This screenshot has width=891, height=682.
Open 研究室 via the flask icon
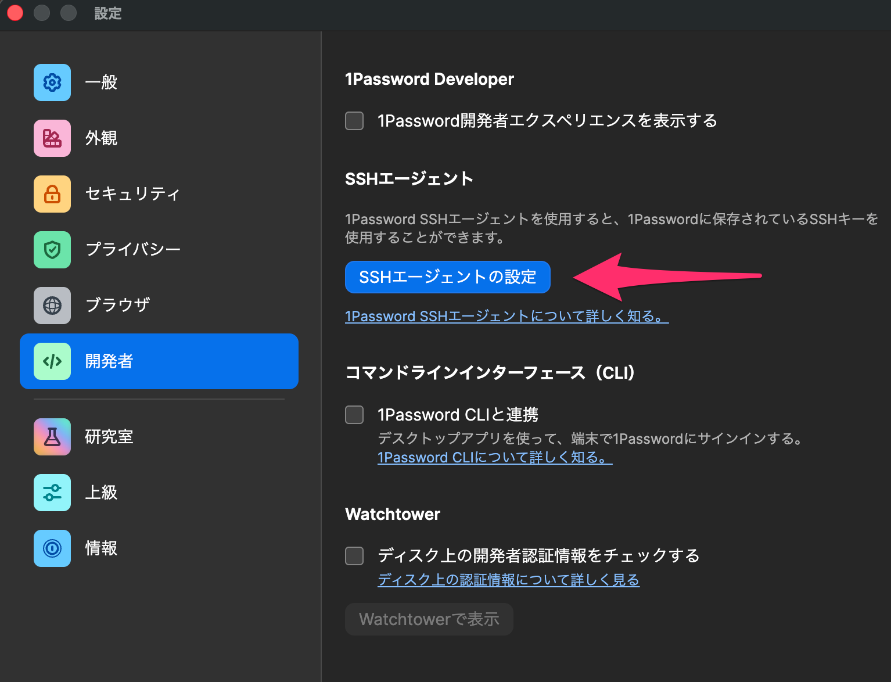coord(52,437)
